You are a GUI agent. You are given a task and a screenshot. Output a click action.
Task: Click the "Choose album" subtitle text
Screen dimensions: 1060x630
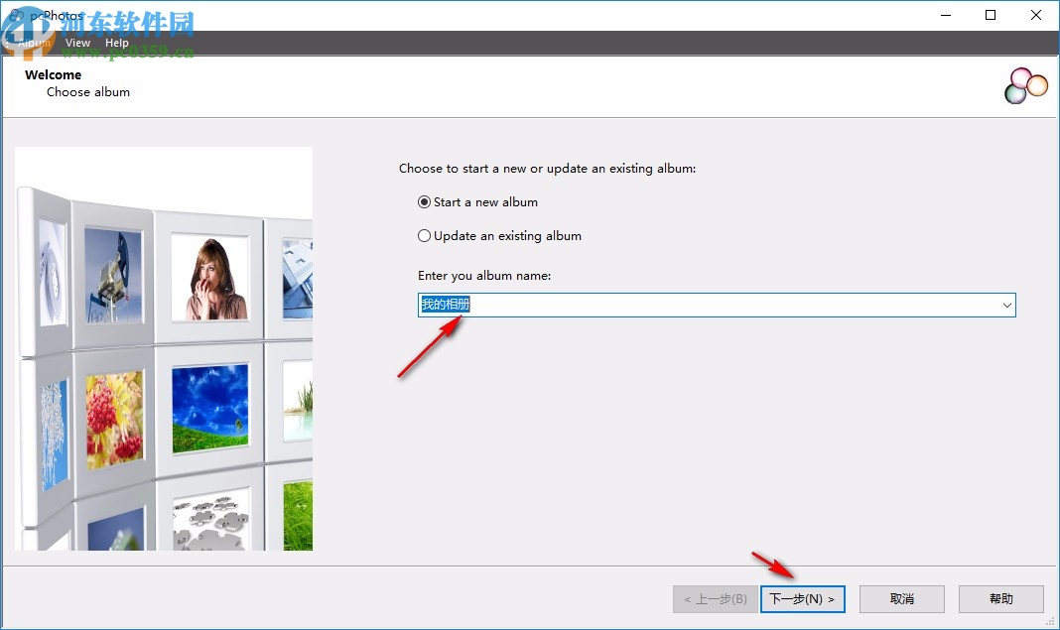(x=88, y=92)
